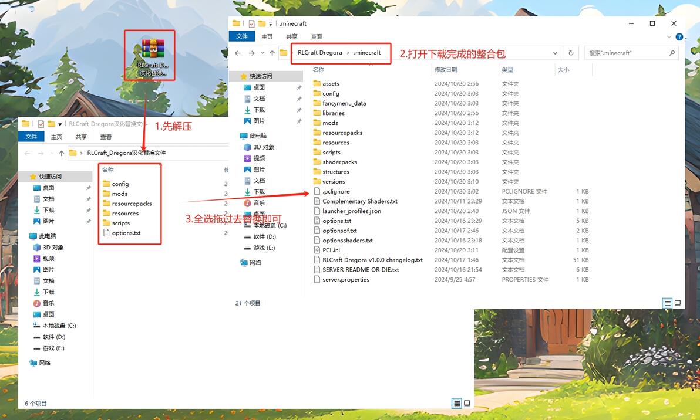Screen dimensions: 700x420
Task: Open address bar history dropdown in .minecraft
Action: [x=555, y=53]
